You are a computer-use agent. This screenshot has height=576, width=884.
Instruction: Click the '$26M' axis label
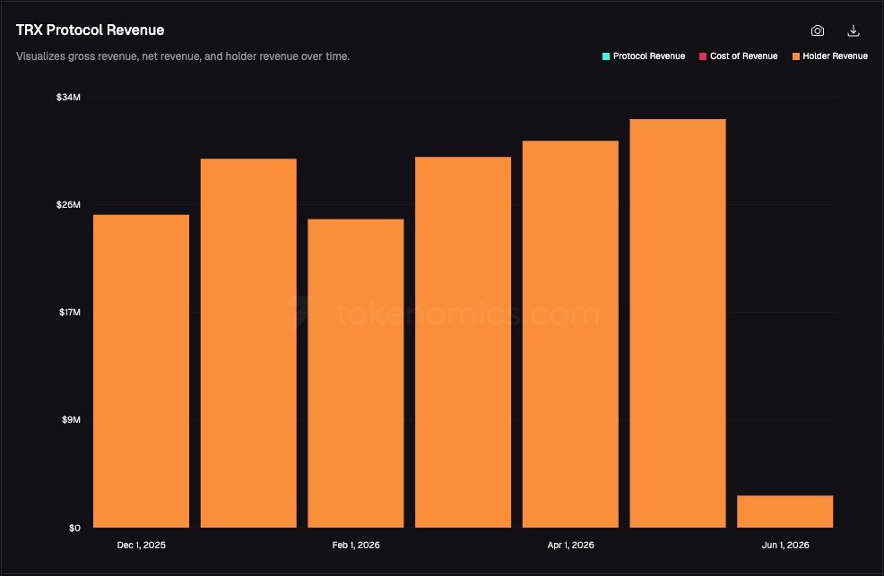click(x=68, y=204)
